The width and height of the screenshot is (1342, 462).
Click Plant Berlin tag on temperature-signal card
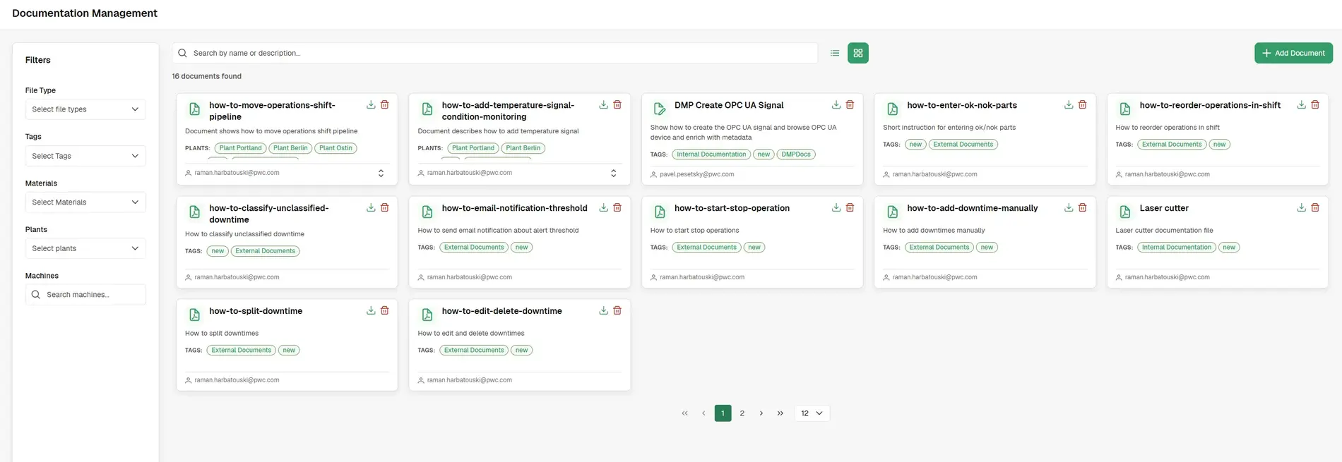[x=523, y=148]
